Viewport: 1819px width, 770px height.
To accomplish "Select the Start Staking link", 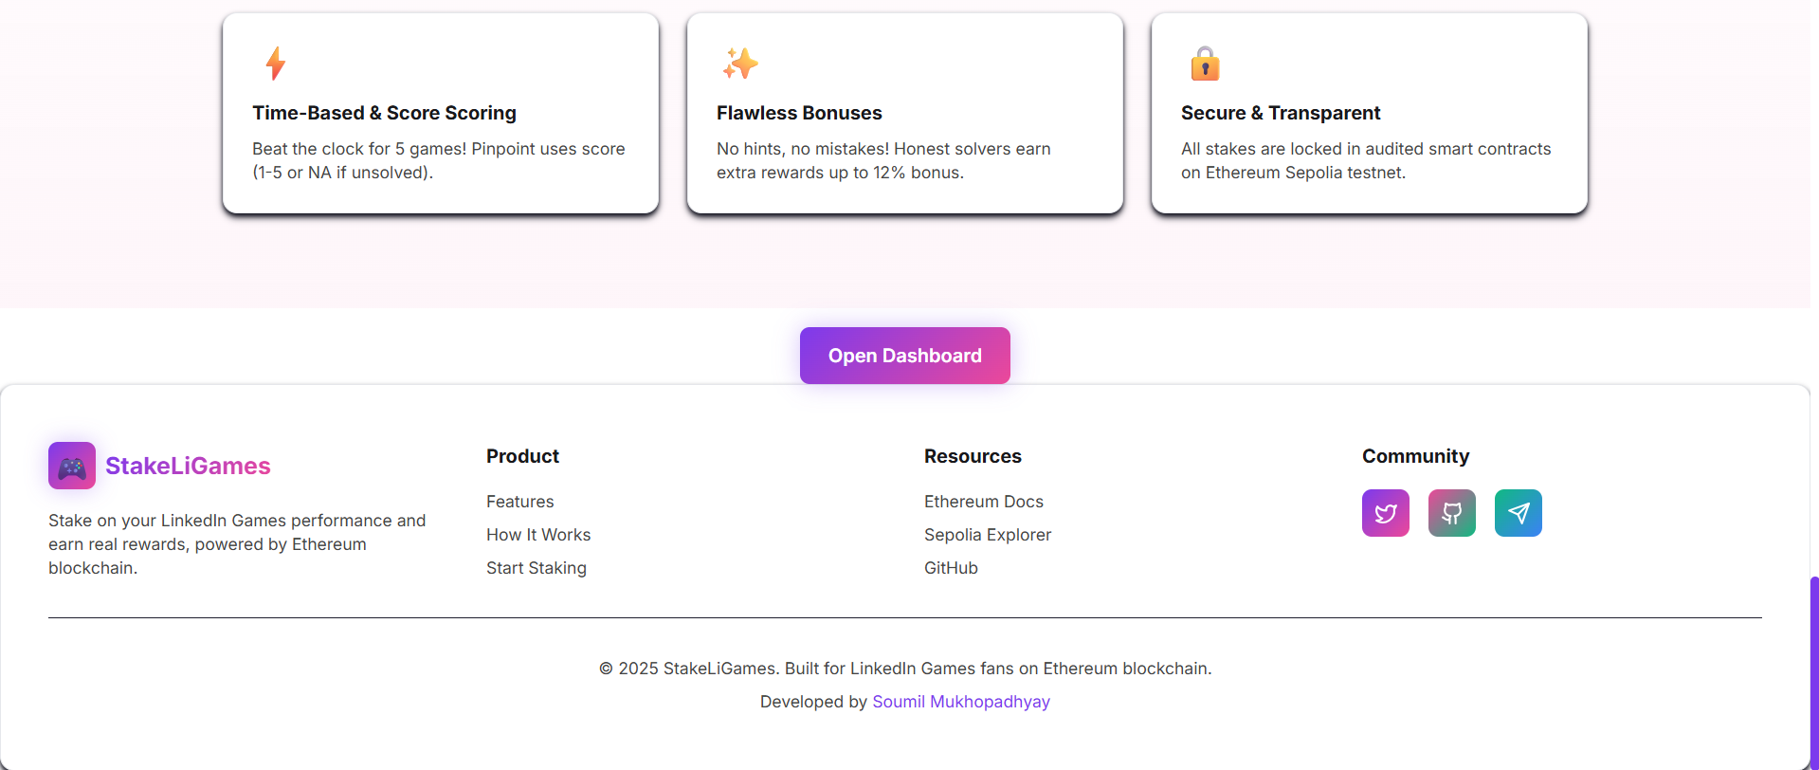I will [x=536, y=568].
